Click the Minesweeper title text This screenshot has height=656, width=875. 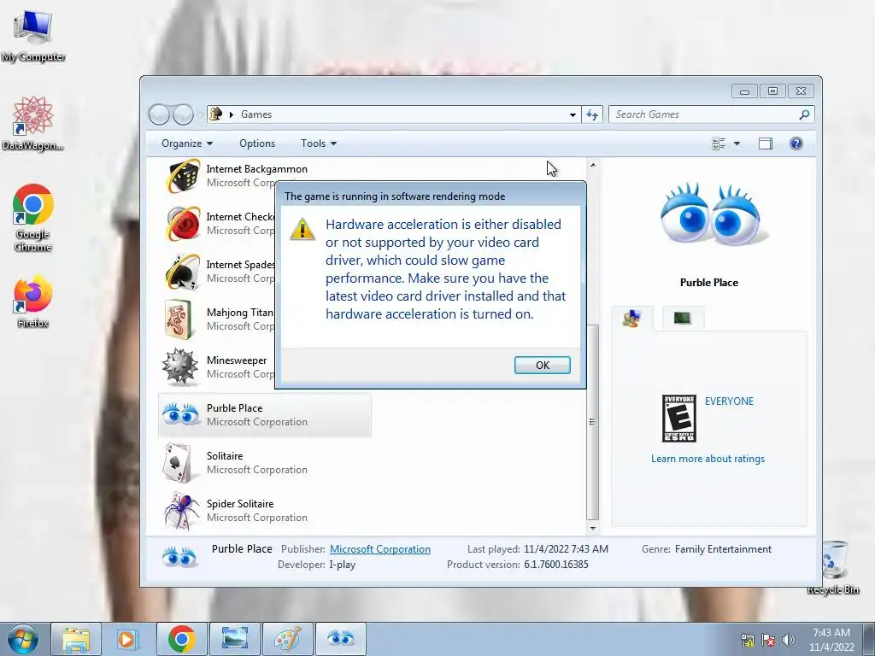pos(237,360)
